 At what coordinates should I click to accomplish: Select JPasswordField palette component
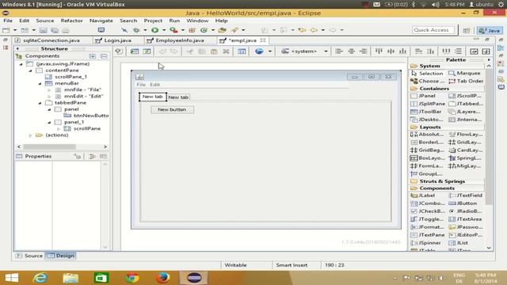pyautogui.click(x=466, y=227)
